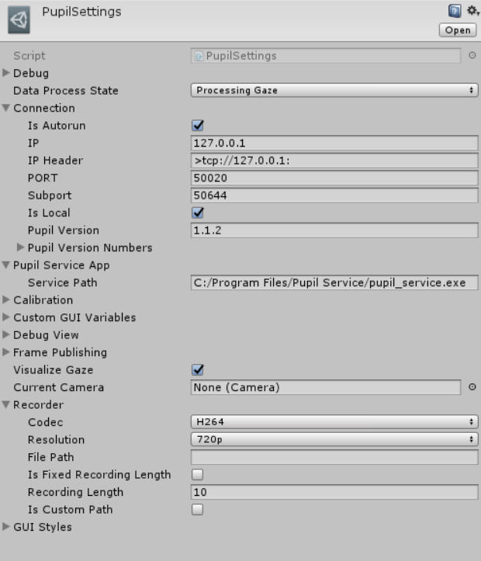Click the object picker circle next to Script
Screen dimensions: 481x561
pyautogui.click(x=472, y=55)
